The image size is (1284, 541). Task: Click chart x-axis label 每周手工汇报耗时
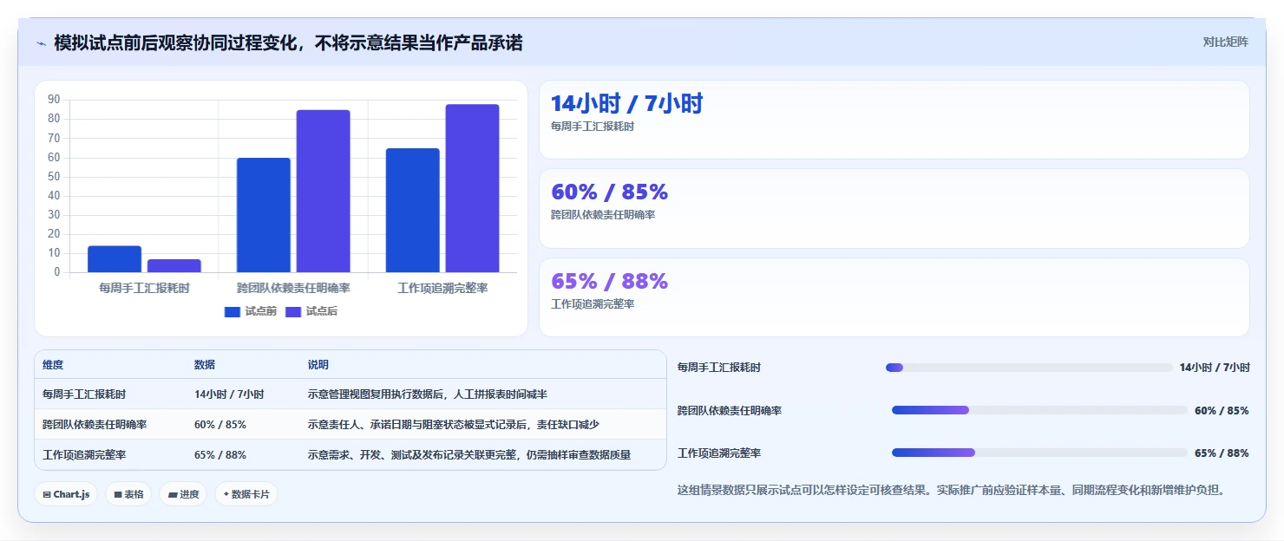click(144, 288)
